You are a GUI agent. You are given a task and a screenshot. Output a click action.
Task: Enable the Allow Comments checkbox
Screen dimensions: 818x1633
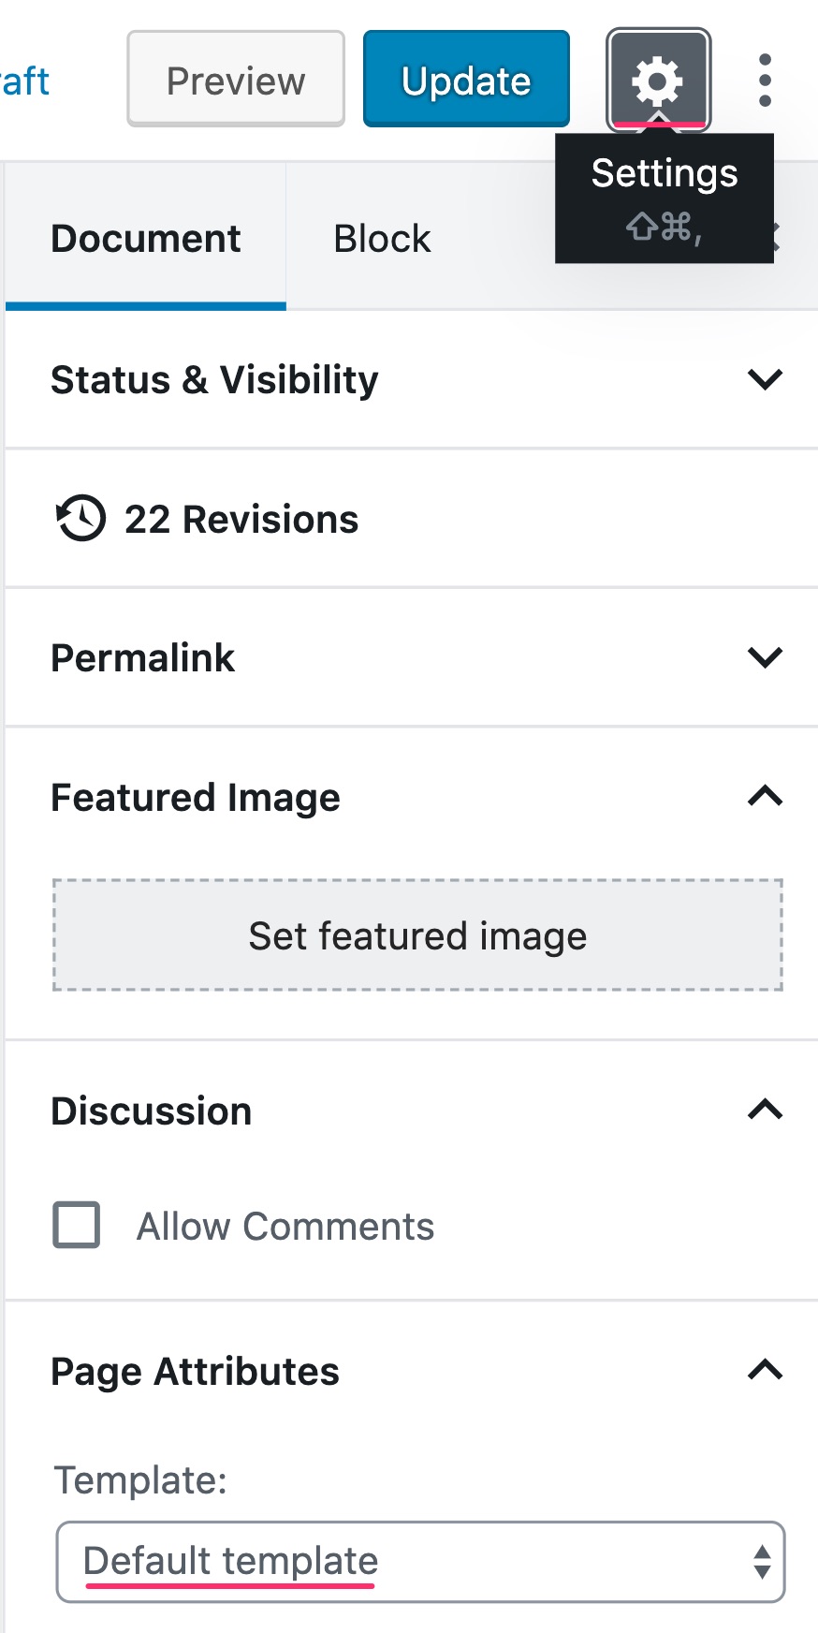click(x=77, y=1225)
